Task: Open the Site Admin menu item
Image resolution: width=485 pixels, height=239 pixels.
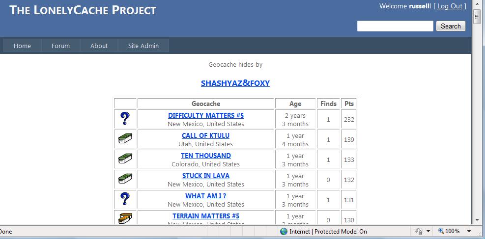Action: 143,46
